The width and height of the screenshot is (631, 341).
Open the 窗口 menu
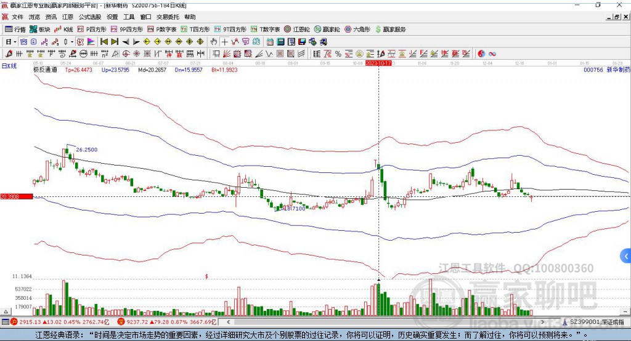pyautogui.click(x=145, y=17)
